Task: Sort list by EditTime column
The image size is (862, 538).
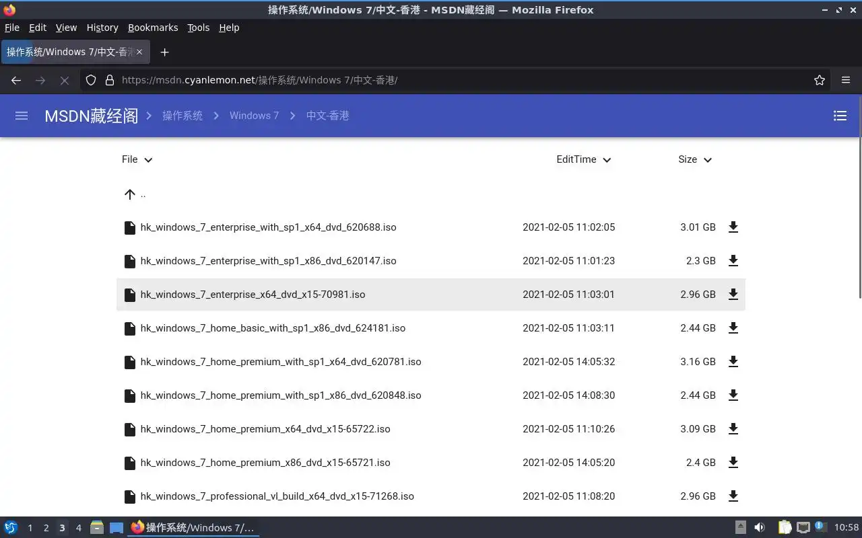Action: click(x=584, y=159)
